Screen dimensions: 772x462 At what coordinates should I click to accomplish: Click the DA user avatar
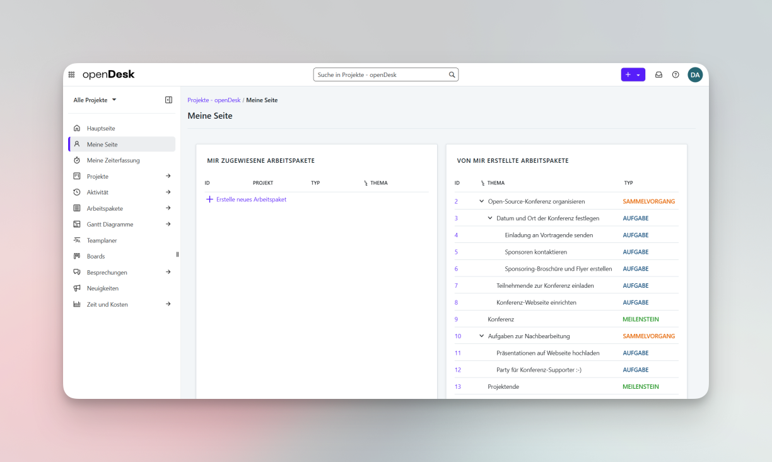(695, 74)
